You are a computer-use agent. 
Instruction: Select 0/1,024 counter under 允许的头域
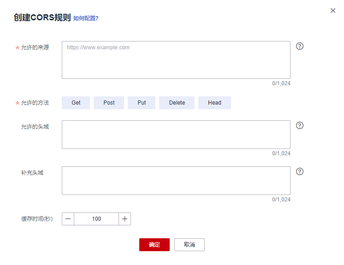click(281, 153)
